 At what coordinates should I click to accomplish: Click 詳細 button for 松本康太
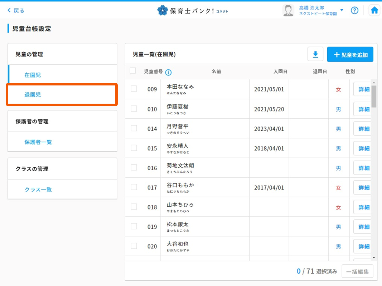(x=363, y=227)
